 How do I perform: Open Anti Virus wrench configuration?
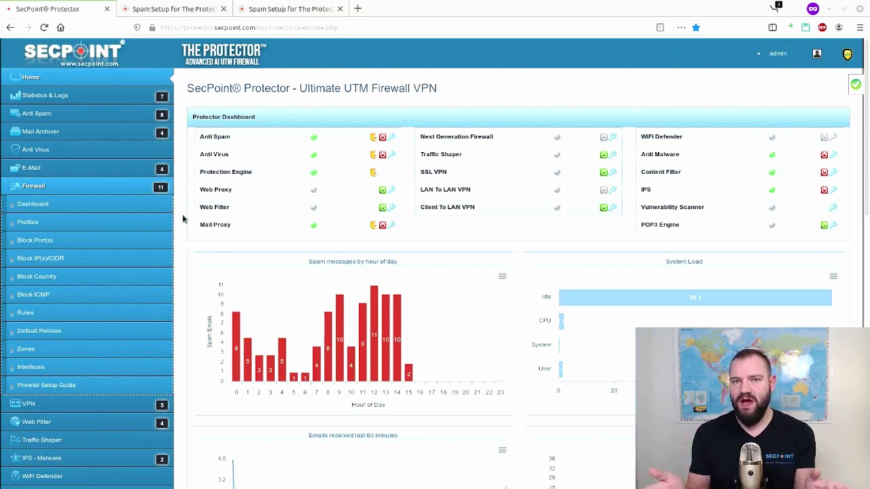click(x=391, y=155)
